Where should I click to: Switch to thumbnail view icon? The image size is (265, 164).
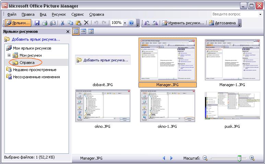(76, 31)
